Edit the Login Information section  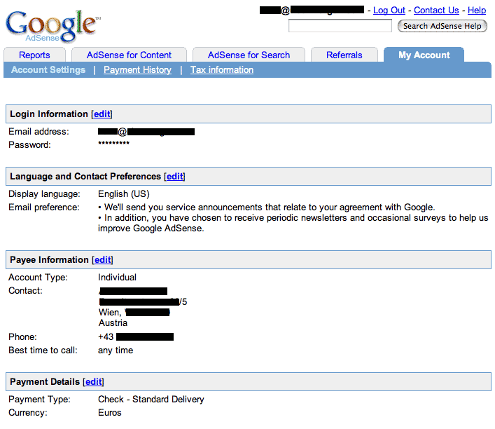coord(102,114)
